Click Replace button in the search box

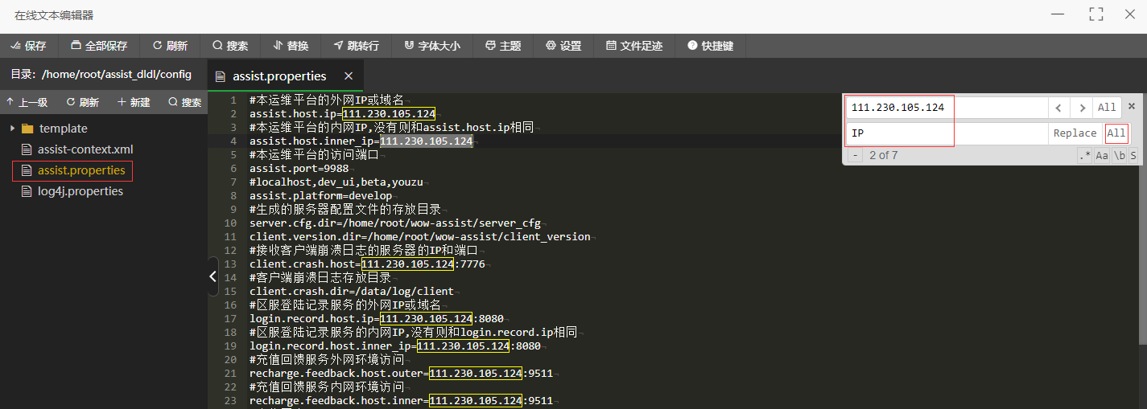click(x=1075, y=133)
